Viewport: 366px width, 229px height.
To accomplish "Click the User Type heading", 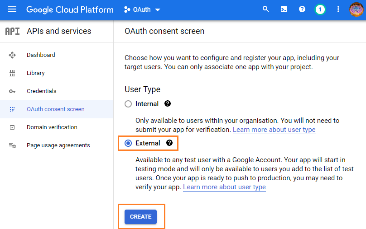I will pos(142,89).
